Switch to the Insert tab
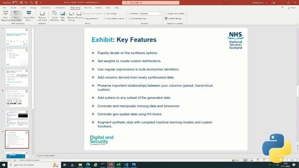 tap(23, 7)
